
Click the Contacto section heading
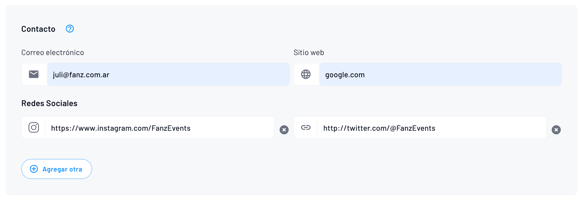coord(38,29)
